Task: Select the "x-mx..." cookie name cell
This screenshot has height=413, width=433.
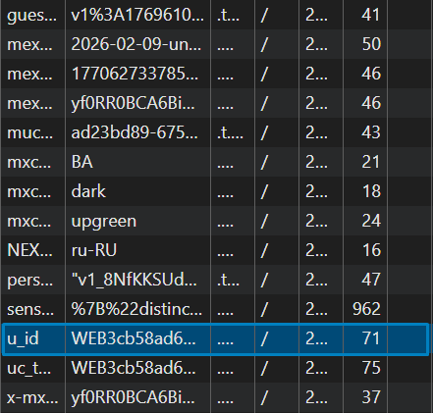Action: [32, 397]
